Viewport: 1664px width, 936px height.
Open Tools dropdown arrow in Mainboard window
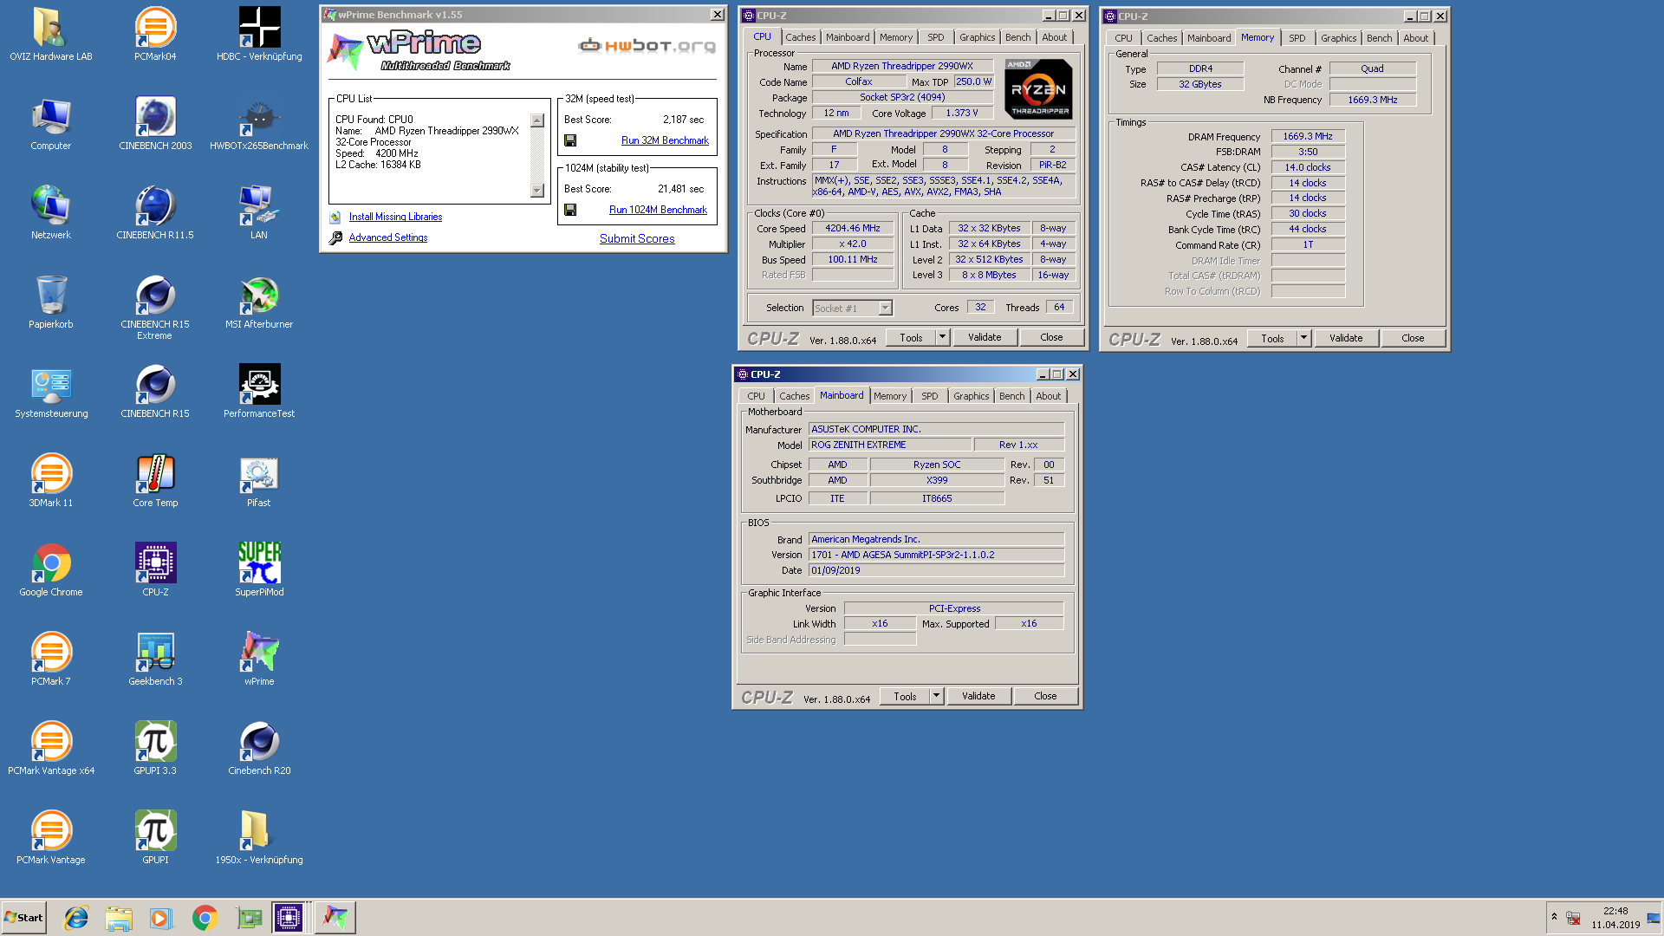(937, 696)
